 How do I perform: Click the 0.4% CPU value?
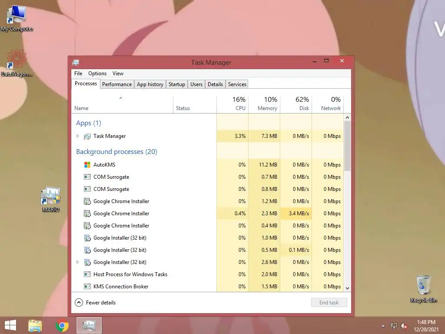[240, 214]
